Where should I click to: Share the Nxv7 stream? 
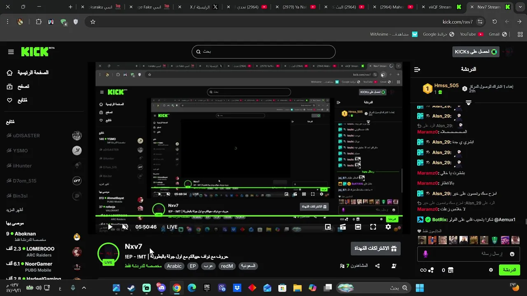point(378,266)
